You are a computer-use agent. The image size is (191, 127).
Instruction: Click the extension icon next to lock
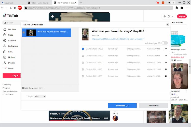182,8
